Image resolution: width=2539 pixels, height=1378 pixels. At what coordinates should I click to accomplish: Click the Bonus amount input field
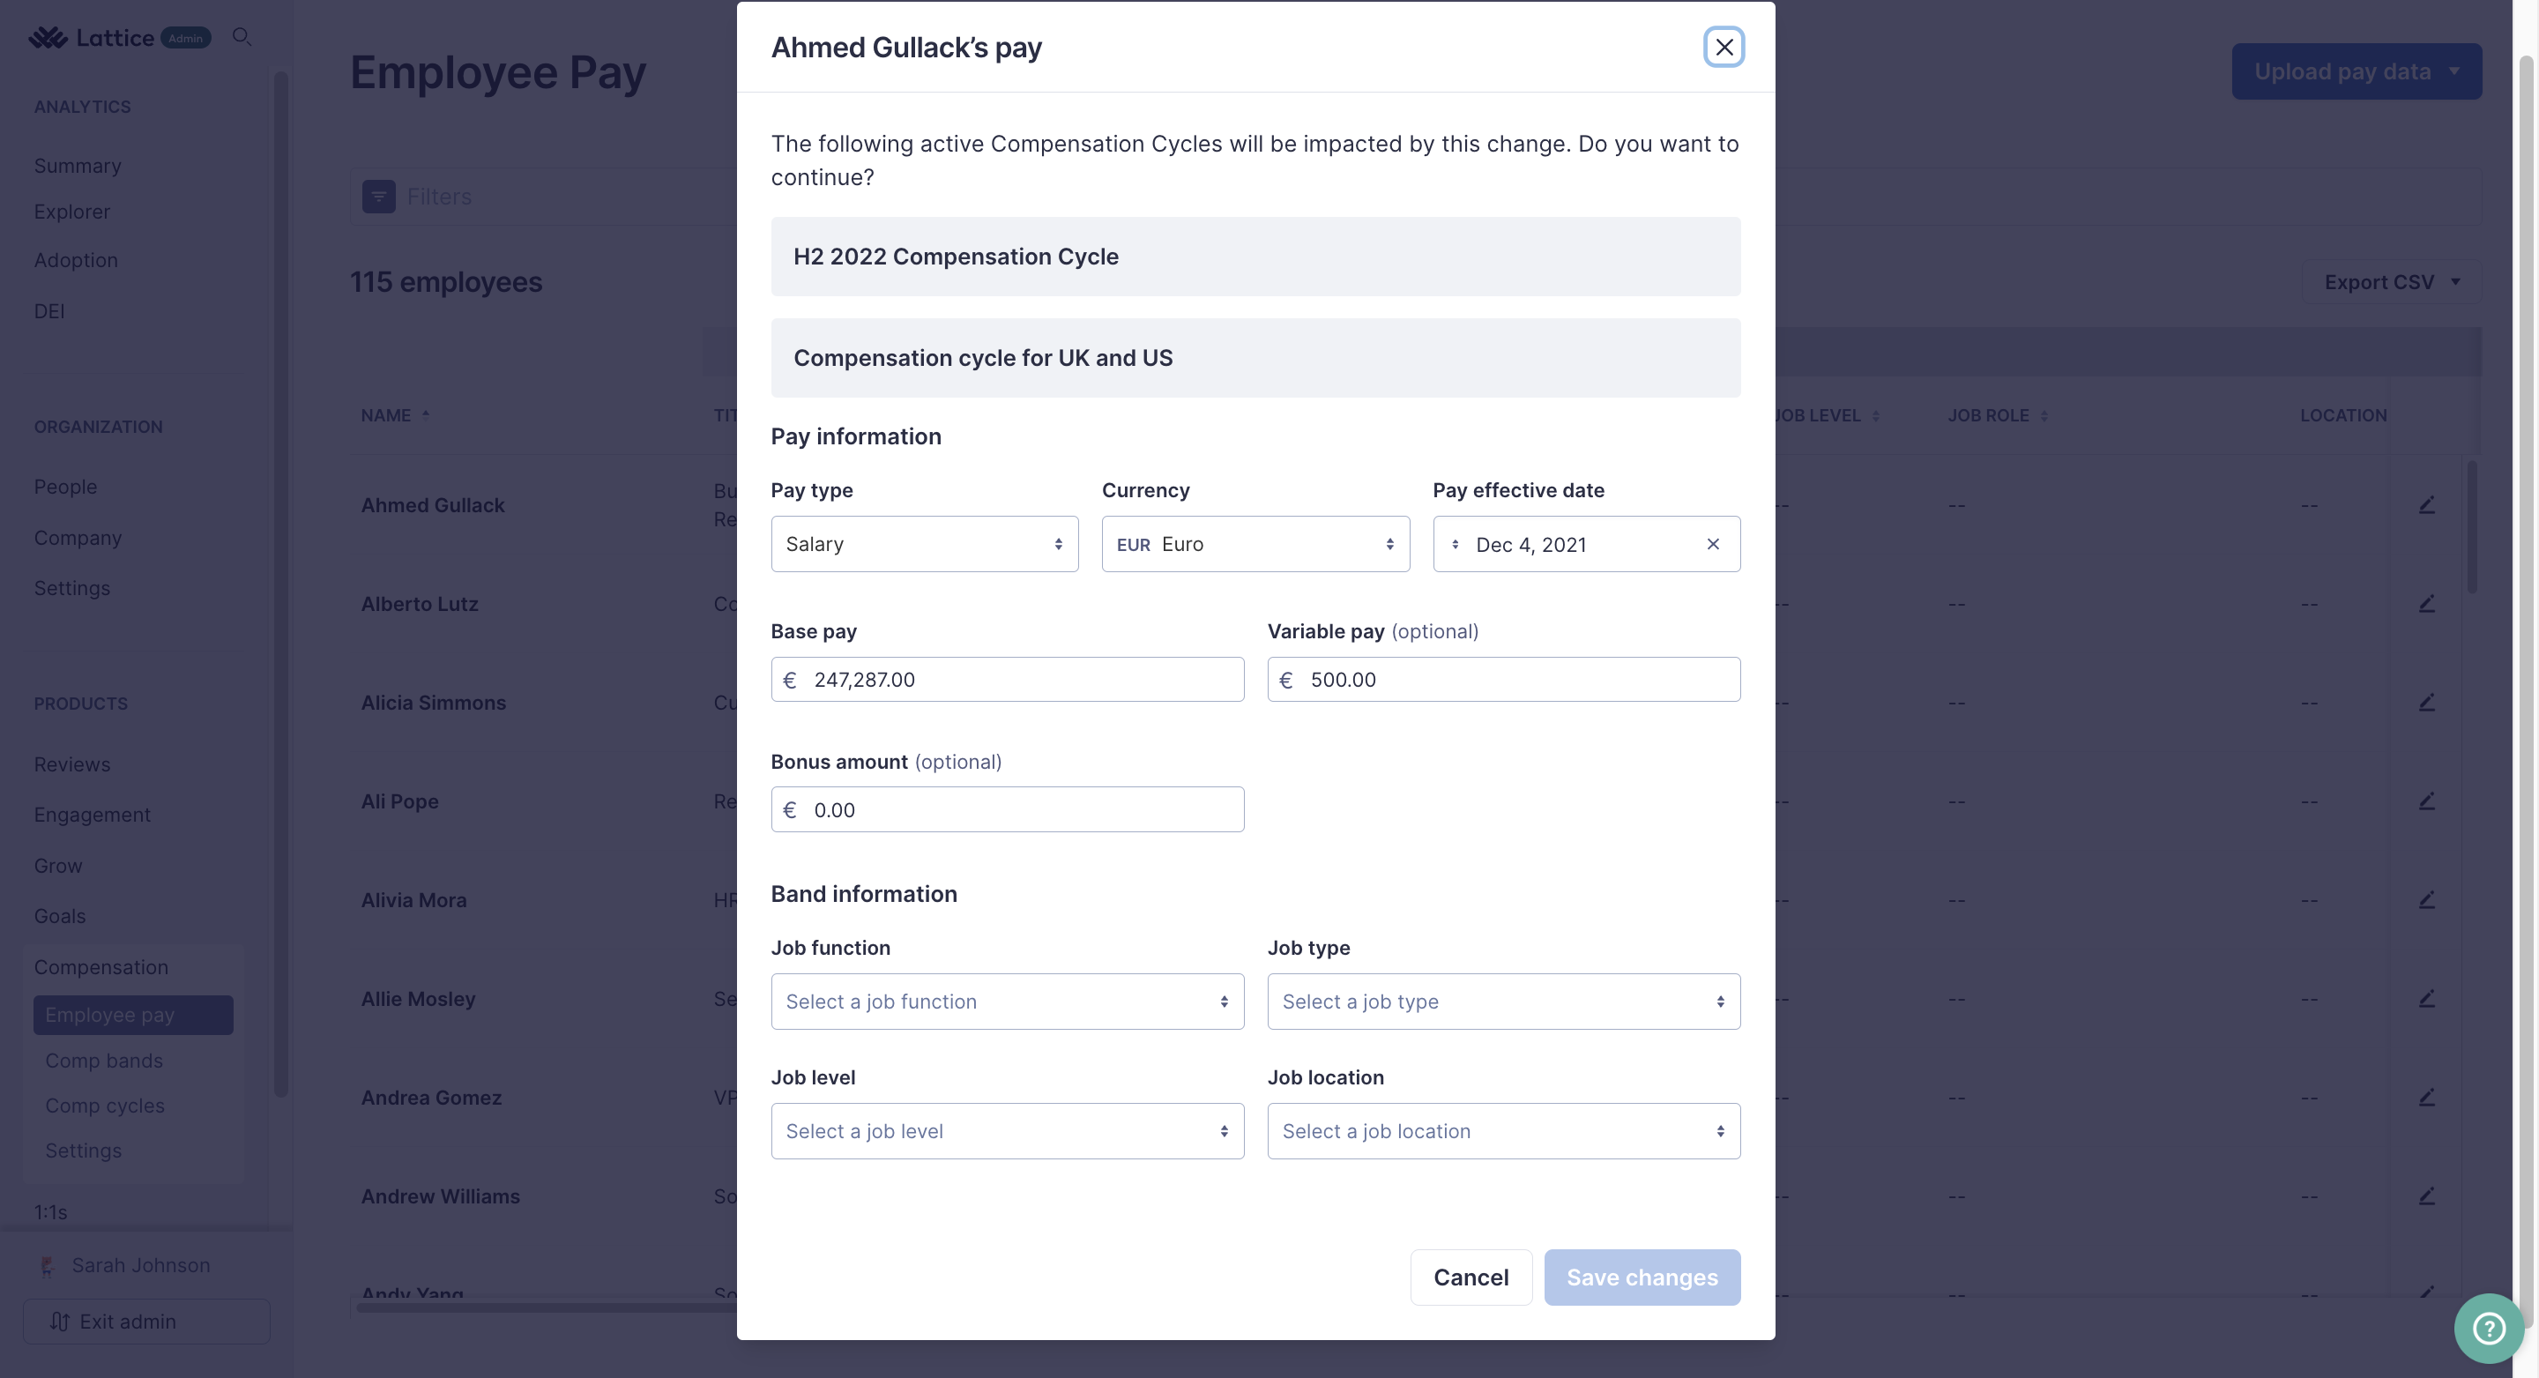1008,809
